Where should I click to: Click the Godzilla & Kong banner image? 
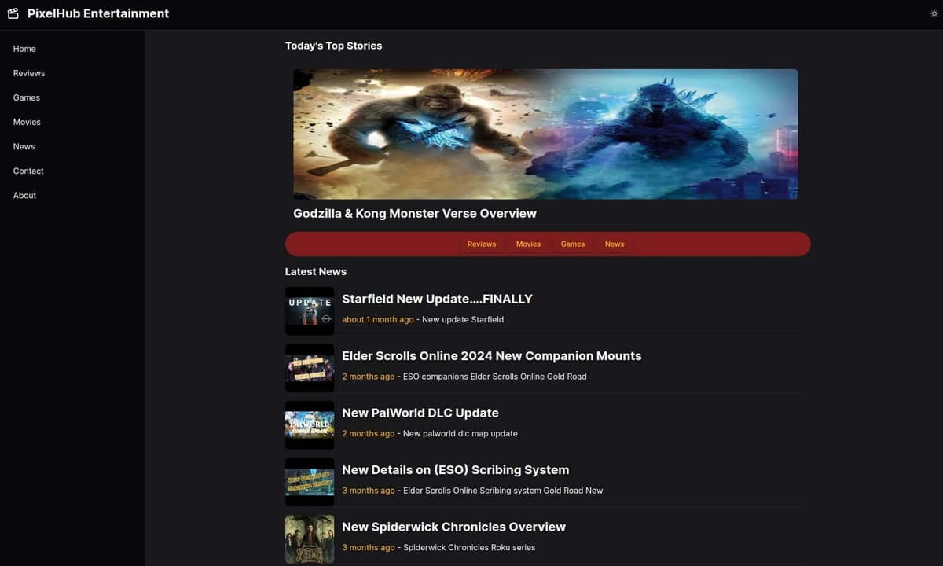coord(545,134)
